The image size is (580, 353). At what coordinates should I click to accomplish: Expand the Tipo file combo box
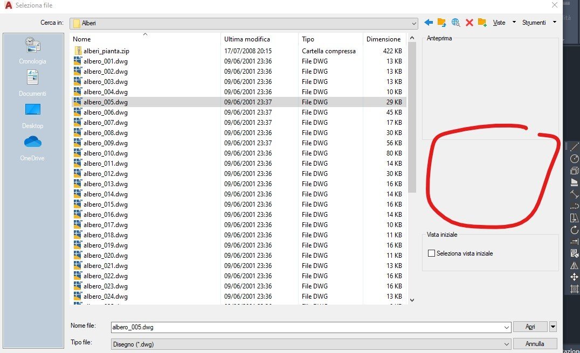pos(507,344)
